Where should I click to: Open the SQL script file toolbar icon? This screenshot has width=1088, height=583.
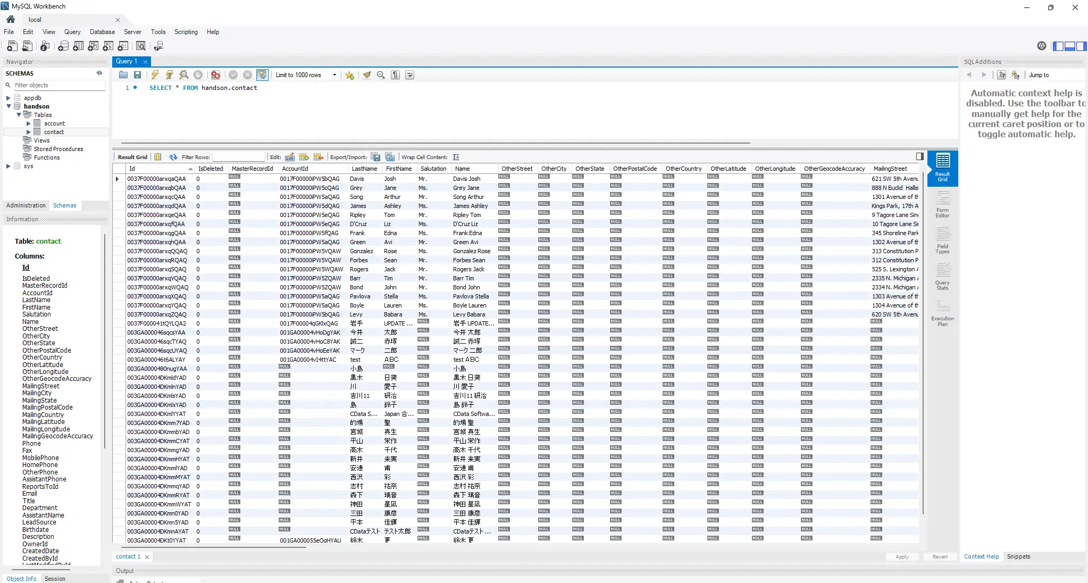pyautogui.click(x=27, y=46)
